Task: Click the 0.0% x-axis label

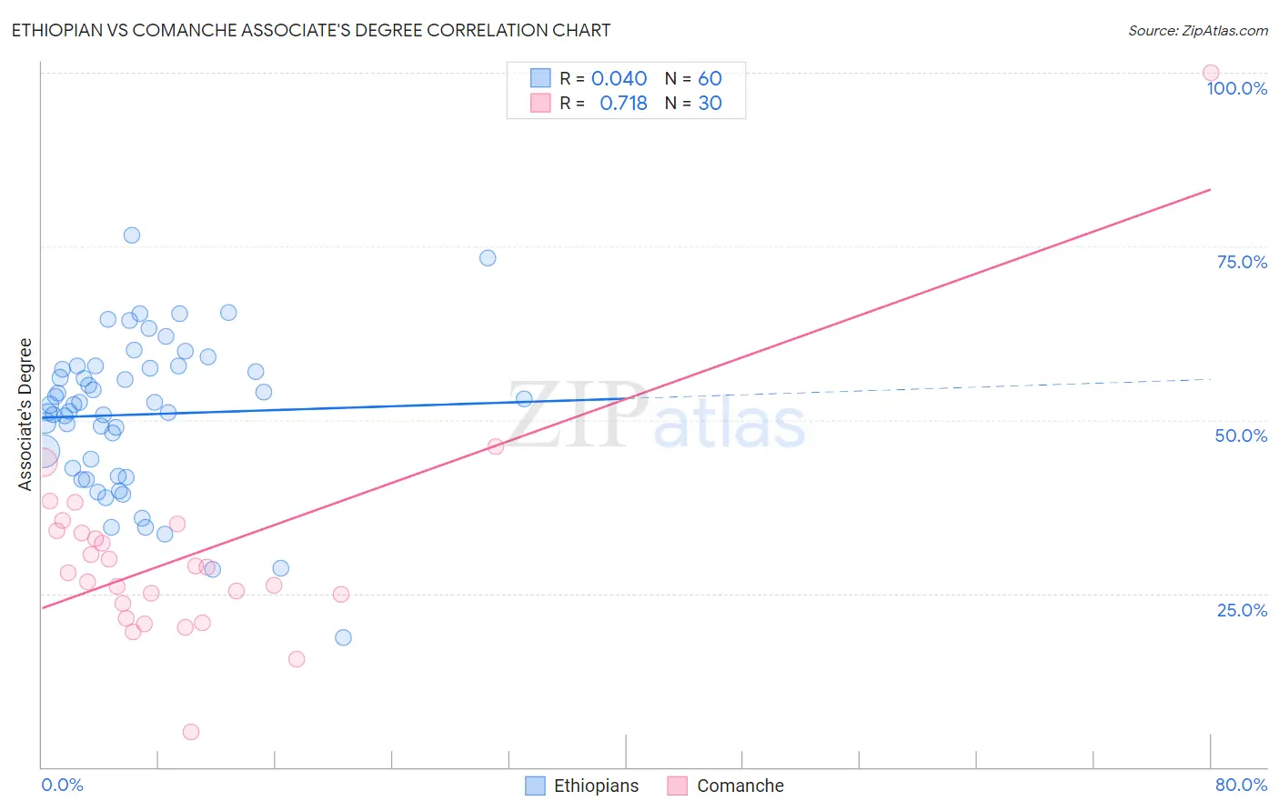Action: point(62,785)
